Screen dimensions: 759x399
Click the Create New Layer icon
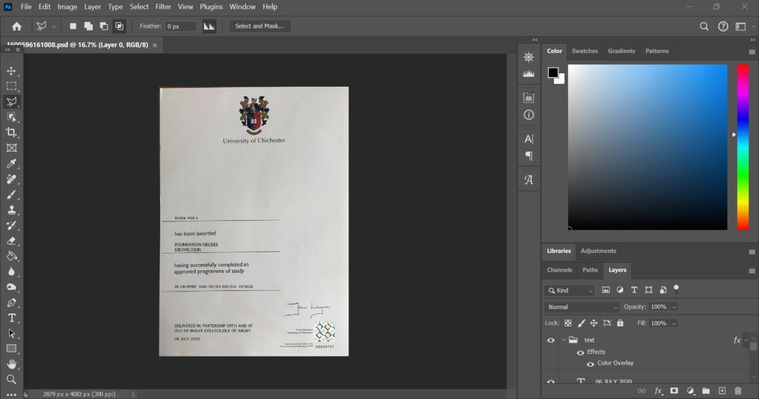coord(722,391)
